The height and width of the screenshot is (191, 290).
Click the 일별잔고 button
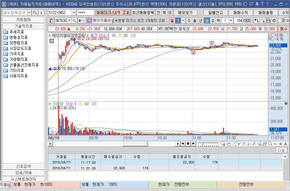coord(215,13)
